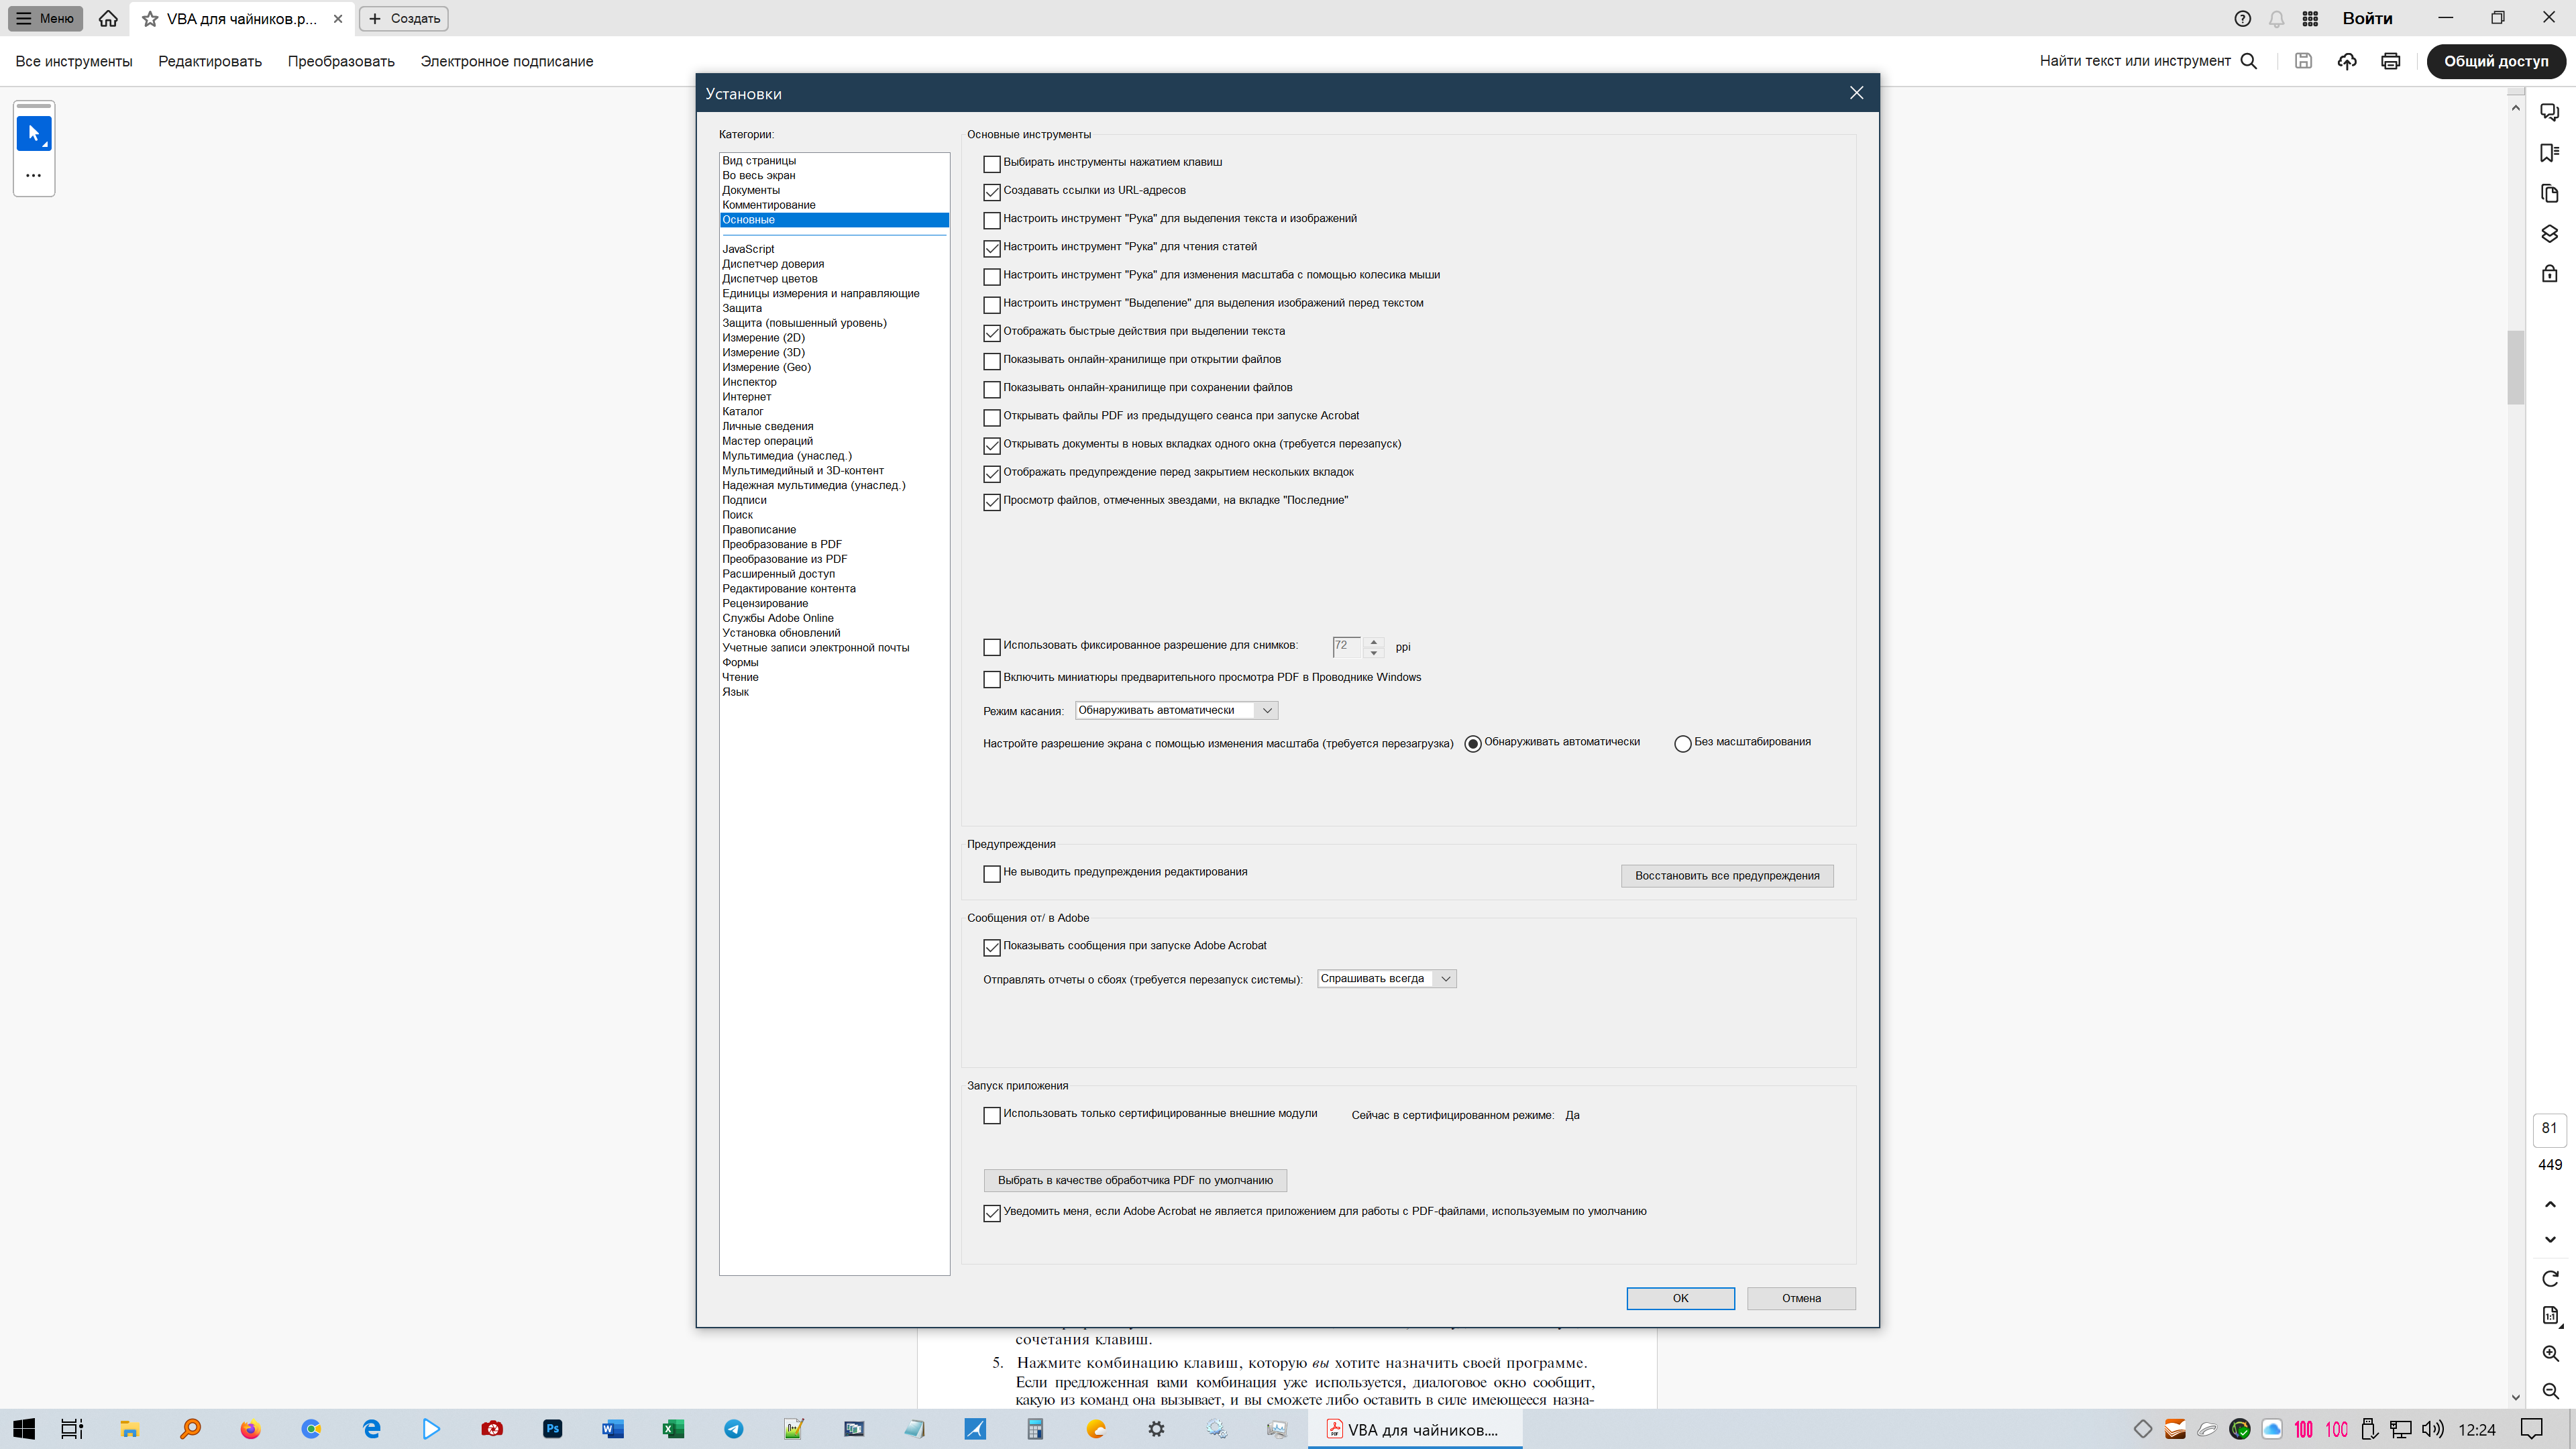Open 'Преобразовать' menu item
This screenshot has width=2576, height=1449.
pos(341,61)
